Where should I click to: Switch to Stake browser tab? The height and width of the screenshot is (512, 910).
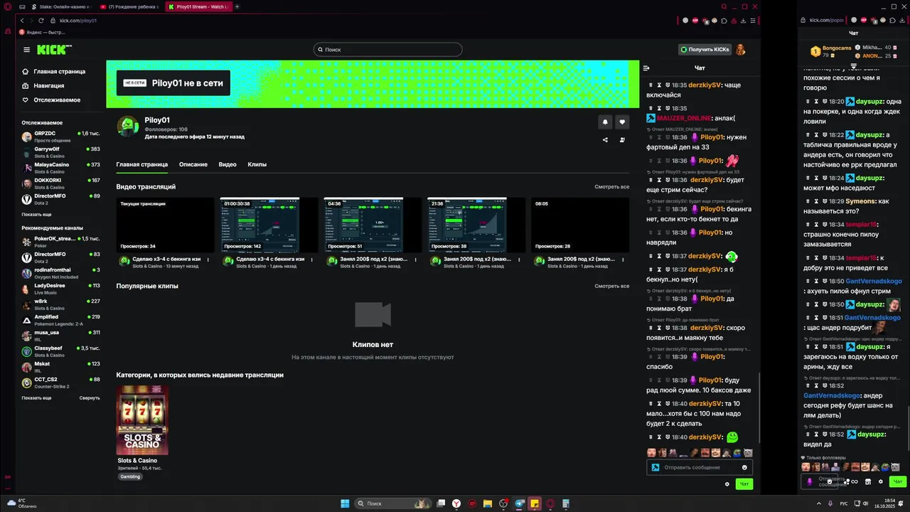[63, 6]
